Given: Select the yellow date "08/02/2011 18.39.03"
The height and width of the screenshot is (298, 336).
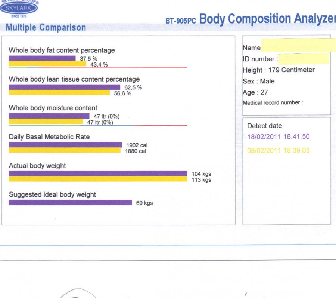Looking at the screenshot, I should (x=279, y=150).
